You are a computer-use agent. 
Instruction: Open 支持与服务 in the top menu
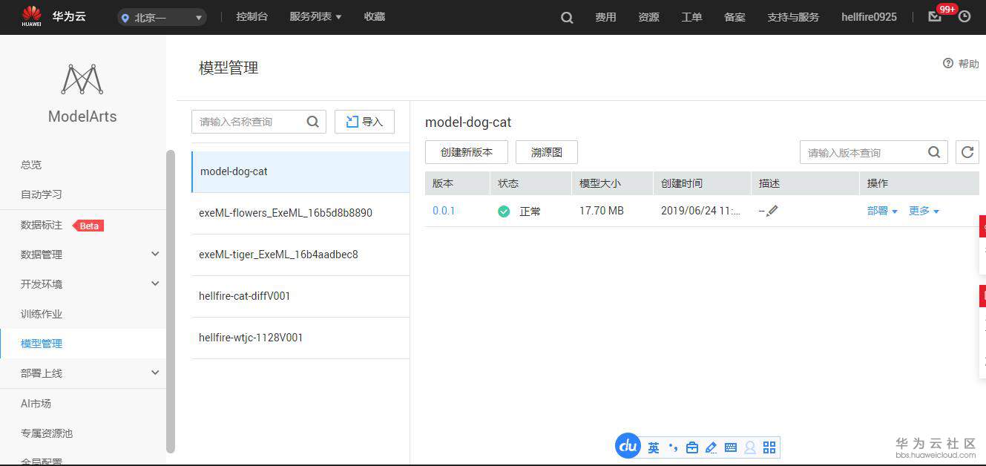click(793, 17)
